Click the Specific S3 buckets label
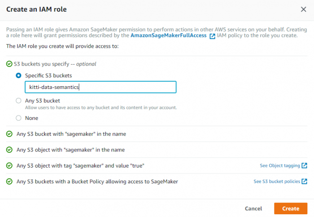Screen dimensions: 314x217 click(48, 75)
